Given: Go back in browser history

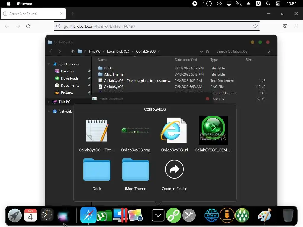Looking at the screenshot, I should tap(7, 26).
